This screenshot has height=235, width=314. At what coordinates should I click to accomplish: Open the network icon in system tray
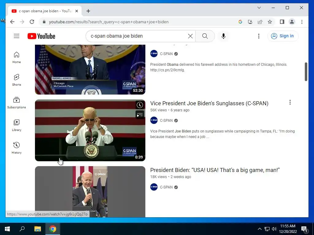click(267, 229)
